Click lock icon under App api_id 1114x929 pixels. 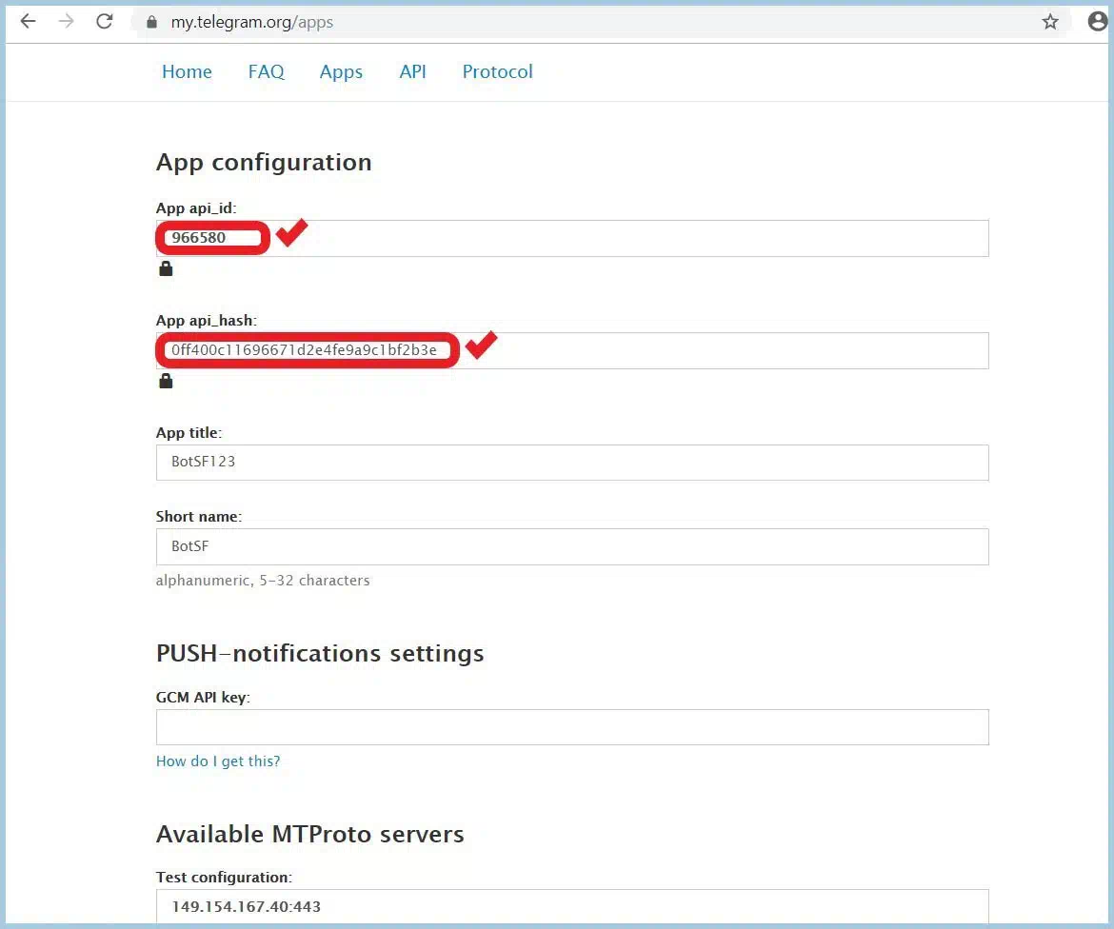(166, 269)
